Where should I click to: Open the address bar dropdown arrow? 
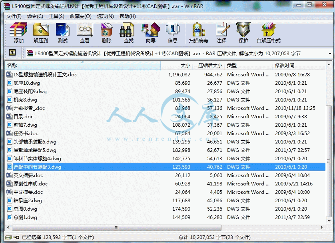(x=330, y=54)
